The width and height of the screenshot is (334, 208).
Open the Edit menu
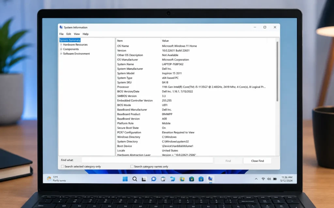[68, 34]
